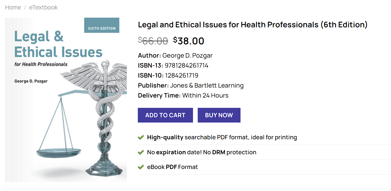Viewport: 391px width, 191px height.
Task: Click the ADD TO CART button
Action: tap(165, 115)
